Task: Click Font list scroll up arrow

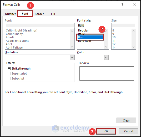Action: tap(72, 31)
